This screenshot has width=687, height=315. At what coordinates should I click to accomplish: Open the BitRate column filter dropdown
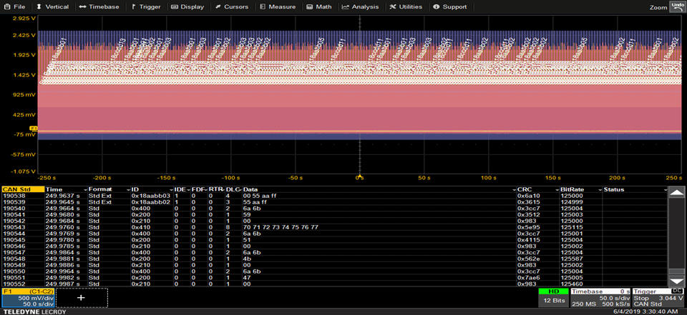(598, 189)
